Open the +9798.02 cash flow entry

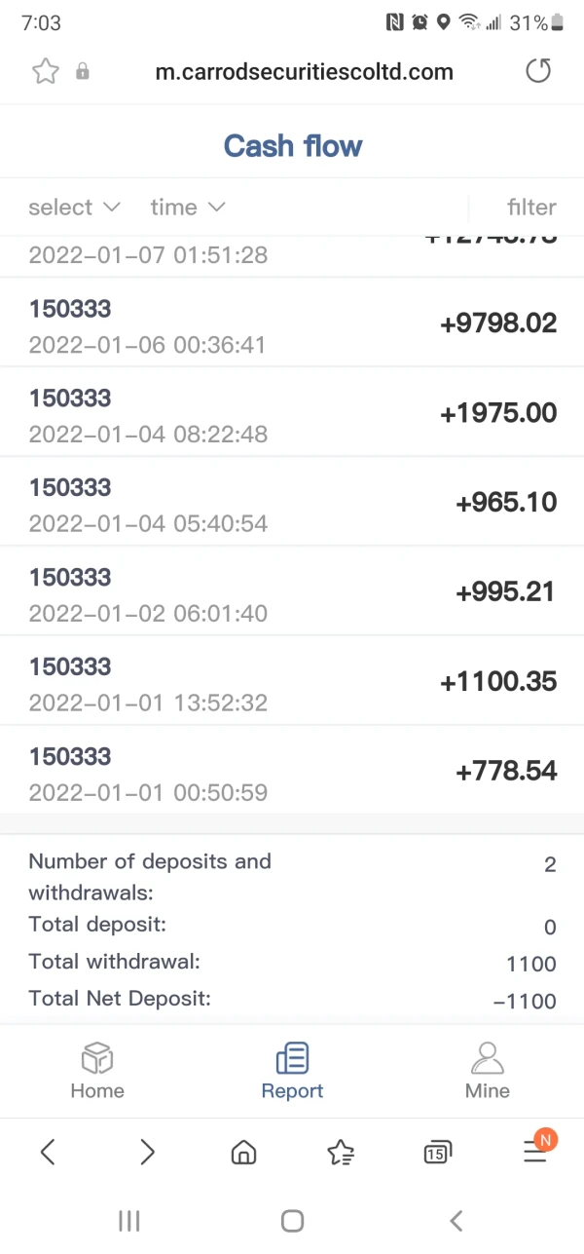pos(292,323)
